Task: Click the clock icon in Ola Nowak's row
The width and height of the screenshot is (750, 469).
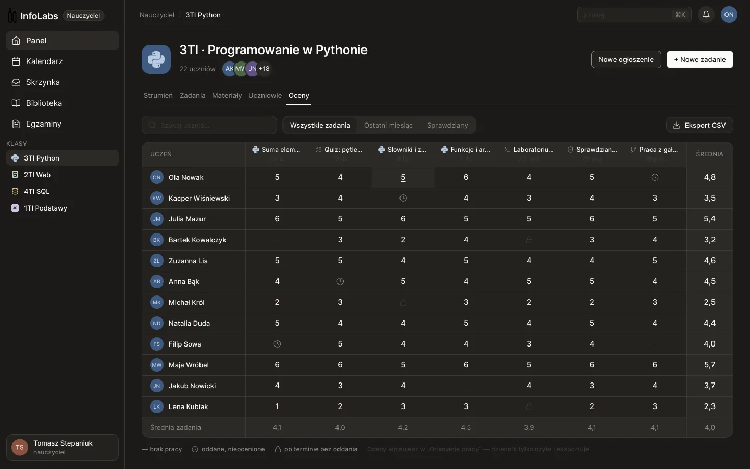Action: [x=655, y=177]
